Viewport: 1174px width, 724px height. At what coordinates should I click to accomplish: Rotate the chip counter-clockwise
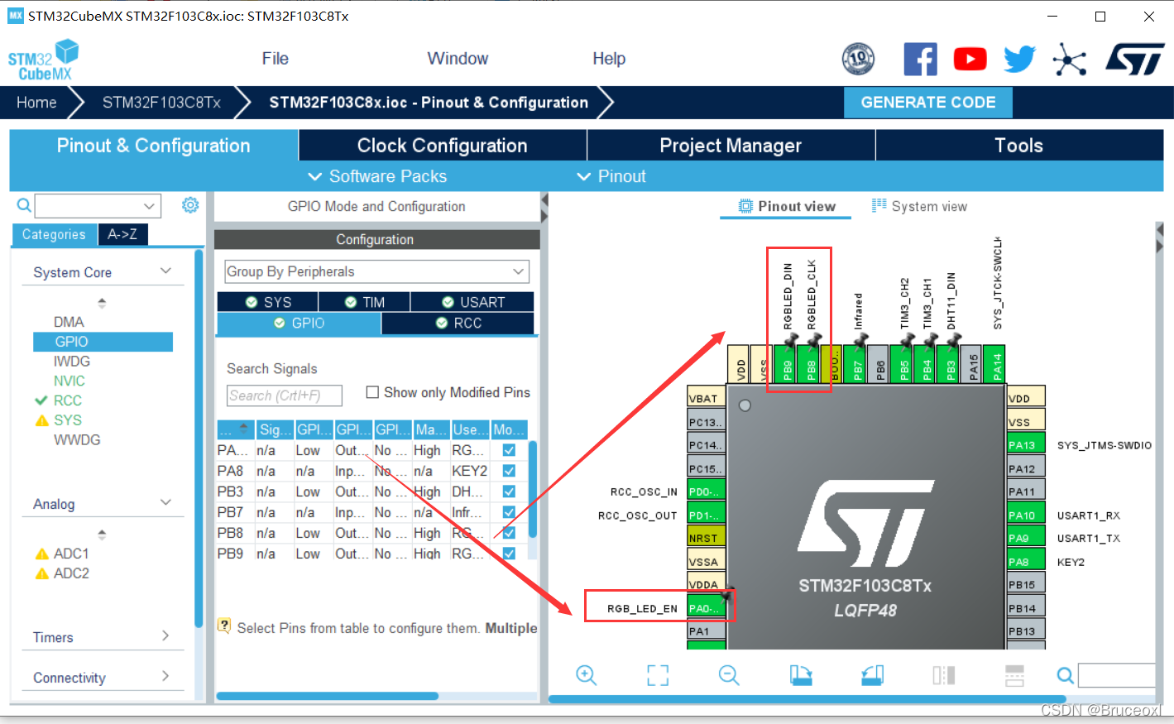(x=872, y=675)
